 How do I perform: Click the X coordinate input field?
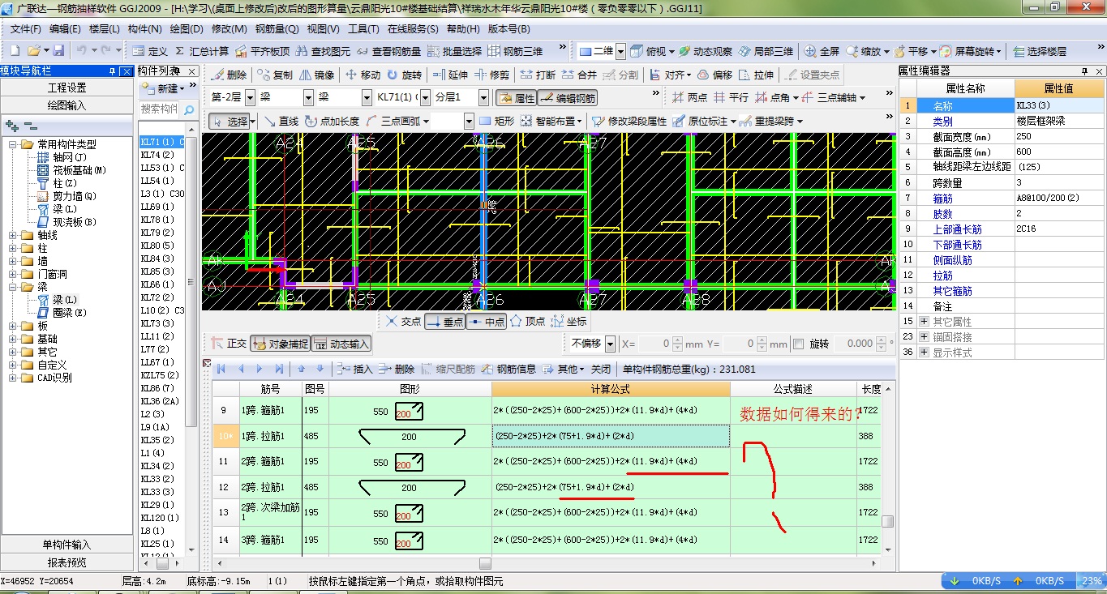click(x=654, y=344)
